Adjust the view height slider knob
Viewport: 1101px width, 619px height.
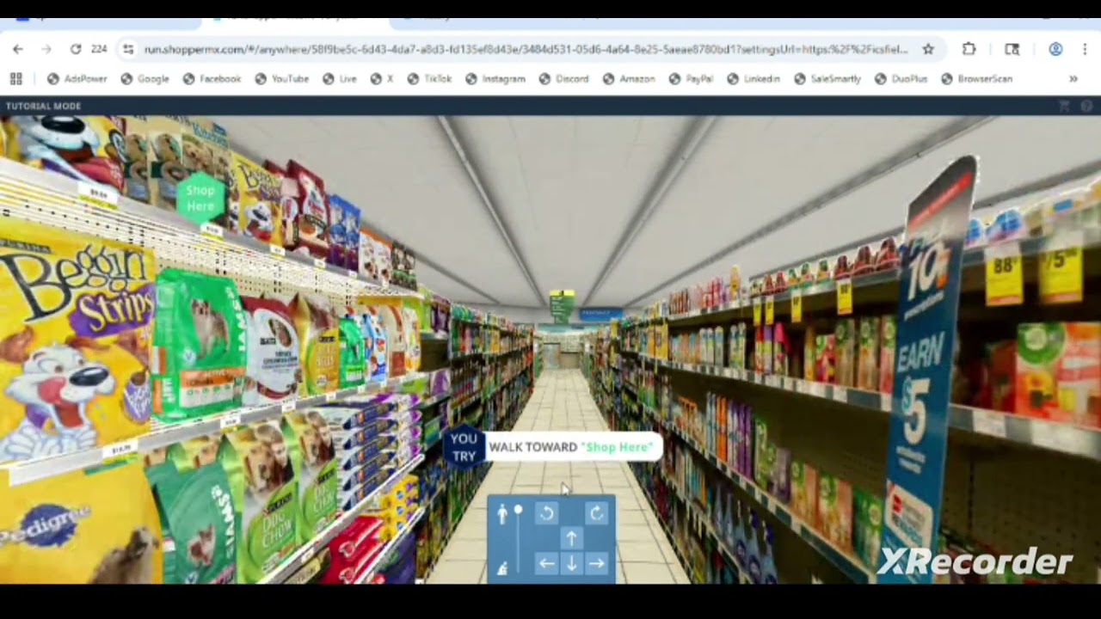(518, 511)
